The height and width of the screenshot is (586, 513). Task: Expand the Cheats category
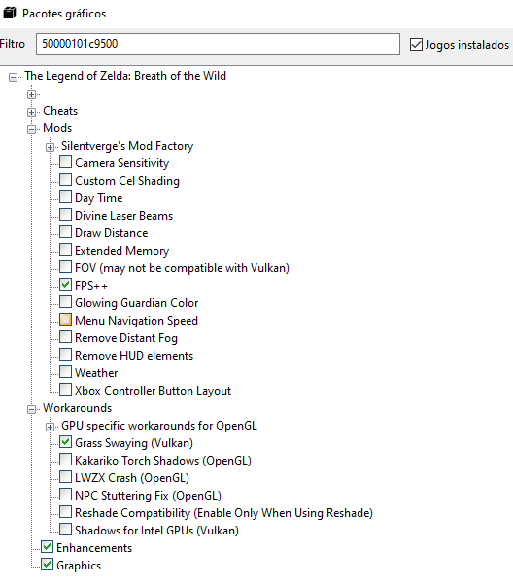pos(31,112)
